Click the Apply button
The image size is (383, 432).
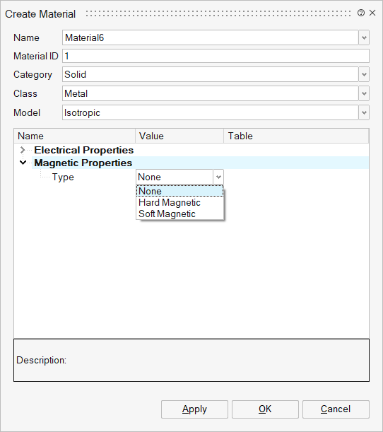click(194, 409)
